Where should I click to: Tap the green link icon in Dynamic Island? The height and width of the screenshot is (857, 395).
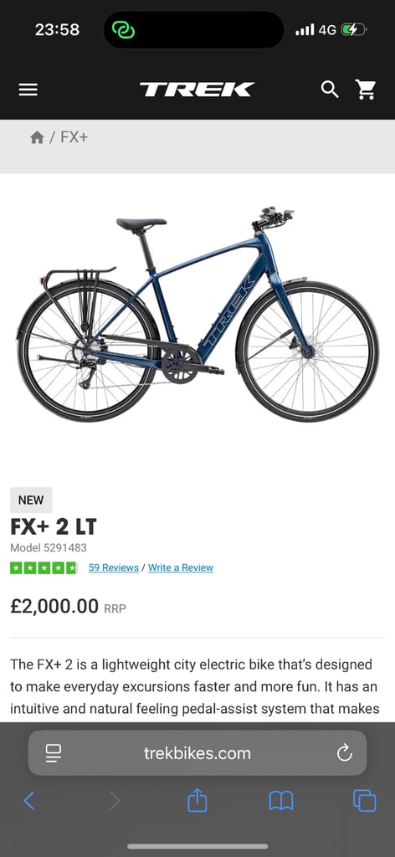[124, 29]
